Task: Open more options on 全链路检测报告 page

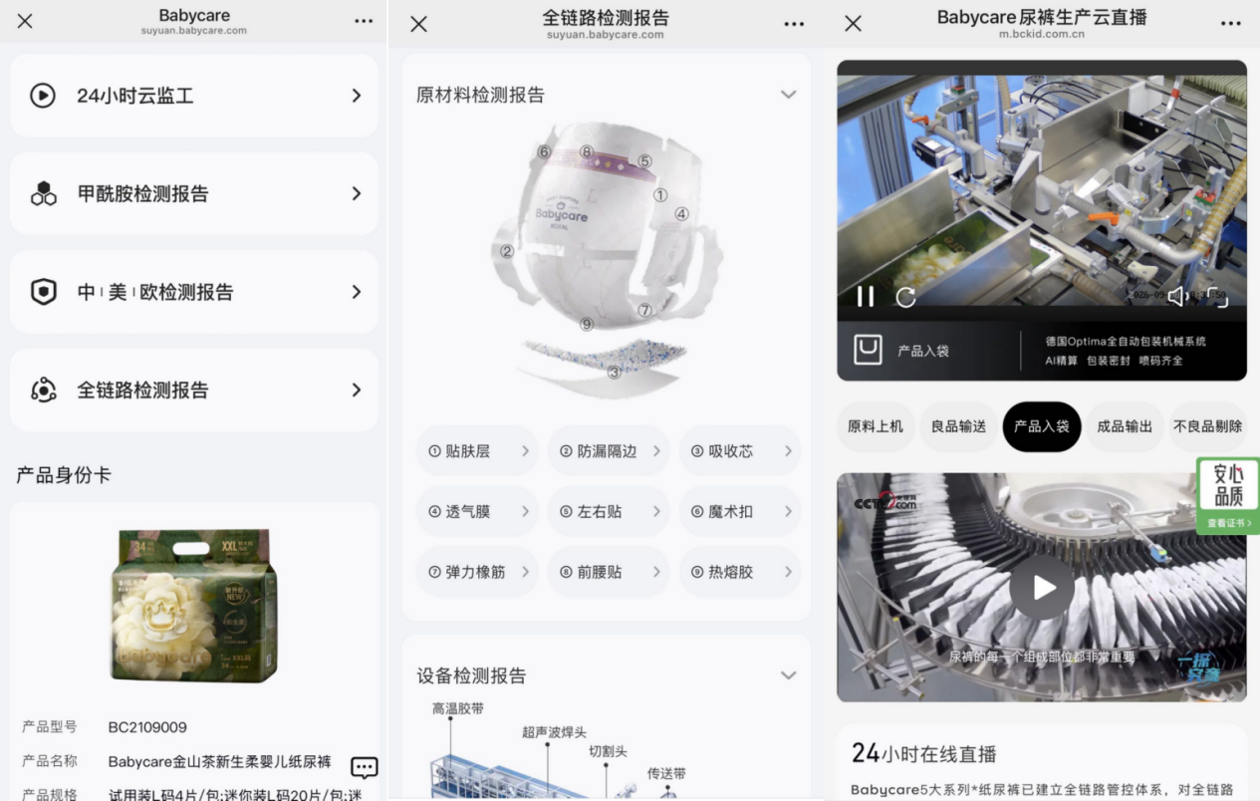Action: pyautogui.click(x=794, y=24)
